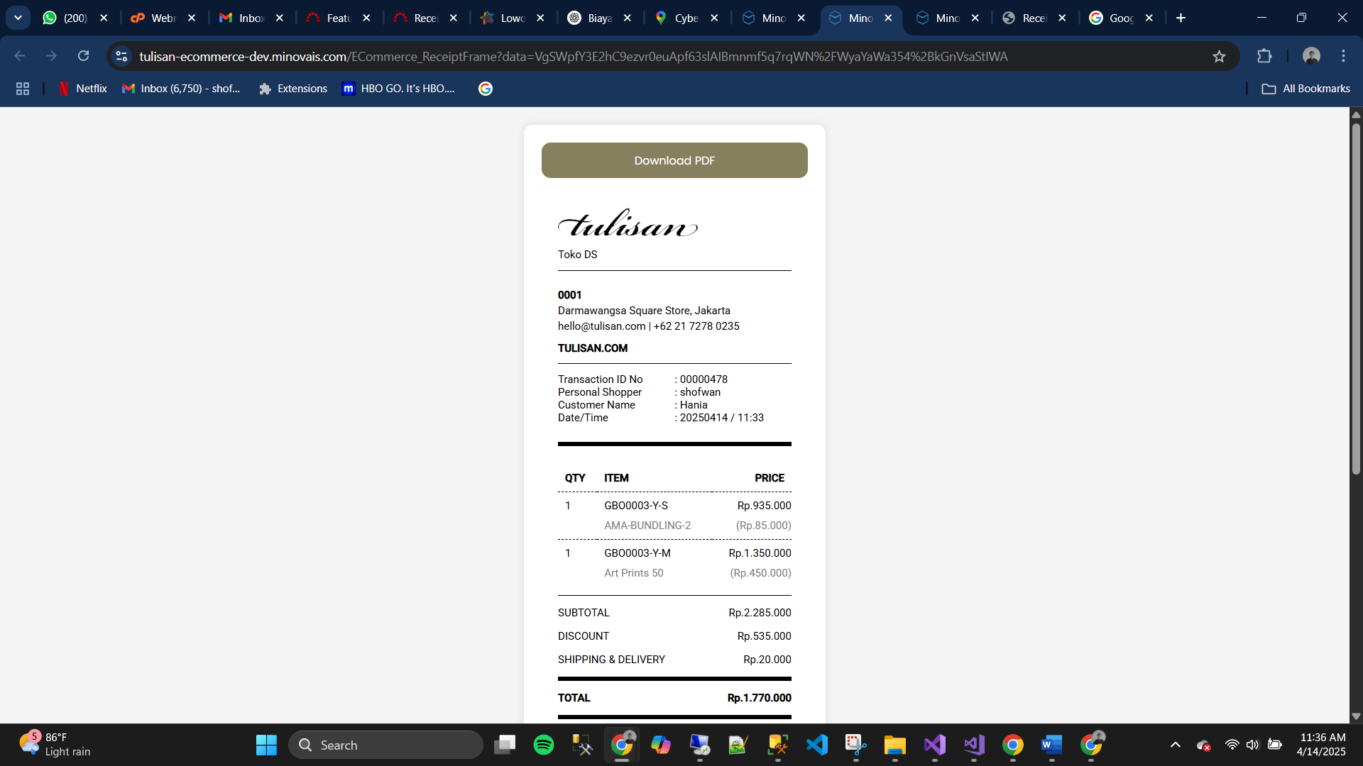Open Windows Start menu
The width and height of the screenshot is (1363, 766).
pos(266,745)
